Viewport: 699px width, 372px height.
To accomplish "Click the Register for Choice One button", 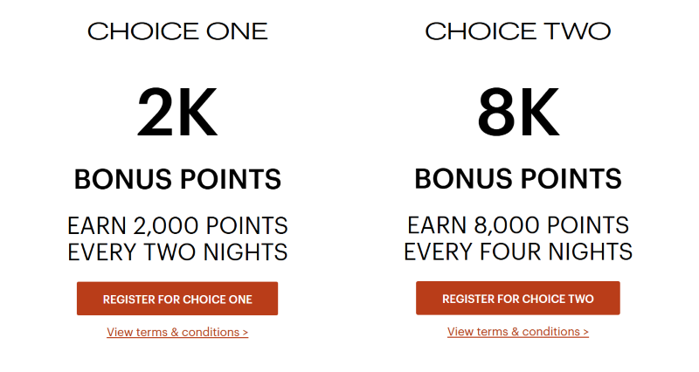I will coord(177,299).
